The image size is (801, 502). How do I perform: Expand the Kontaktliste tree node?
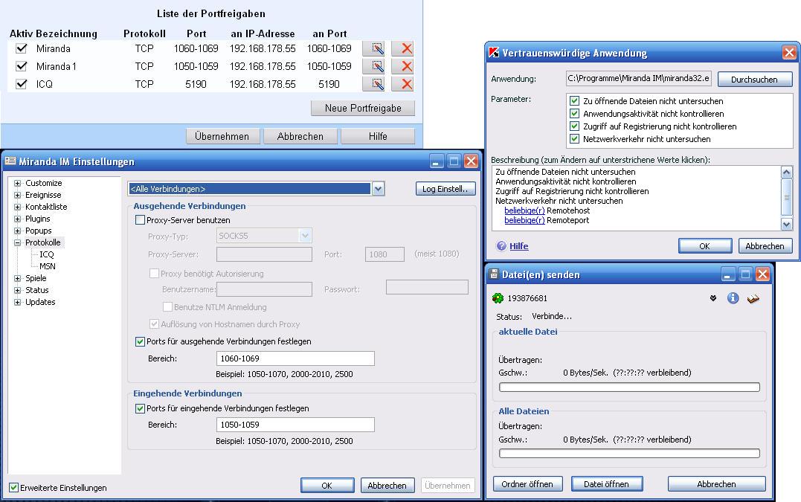click(17, 207)
